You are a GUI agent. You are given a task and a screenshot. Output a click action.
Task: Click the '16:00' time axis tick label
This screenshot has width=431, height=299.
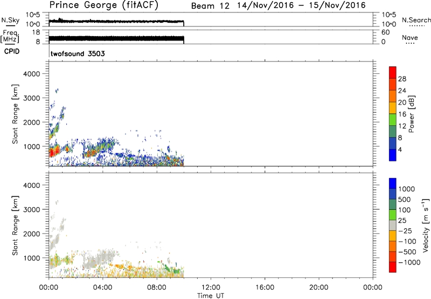(x=265, y=288)
